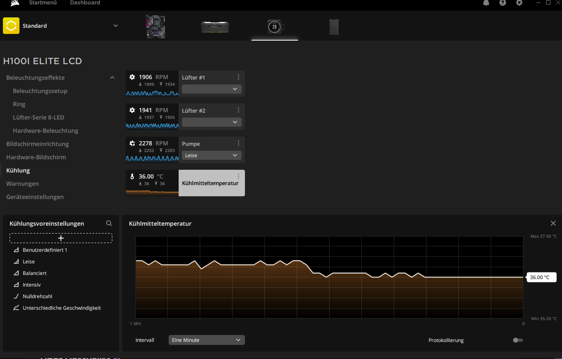
Task: Click the Lüfter #2 card label
Action: [x=193, y=111]
